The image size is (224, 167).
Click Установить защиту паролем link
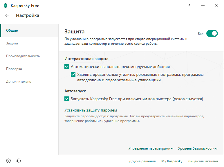[x=91, y=110]
